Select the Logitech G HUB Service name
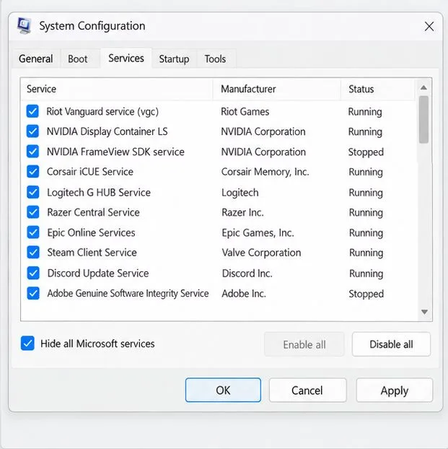 [x=99, y=193]
